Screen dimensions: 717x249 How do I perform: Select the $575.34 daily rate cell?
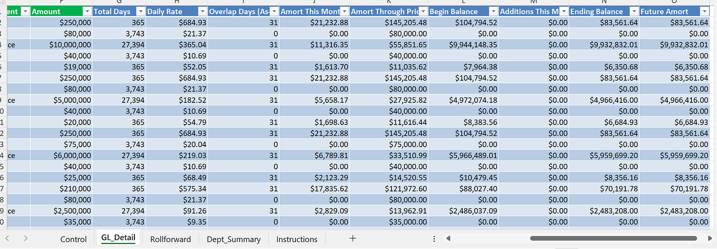(177, 188)
